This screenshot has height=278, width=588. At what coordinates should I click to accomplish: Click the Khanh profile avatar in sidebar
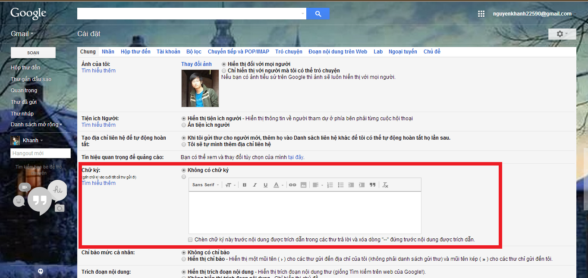pos(16,141)
